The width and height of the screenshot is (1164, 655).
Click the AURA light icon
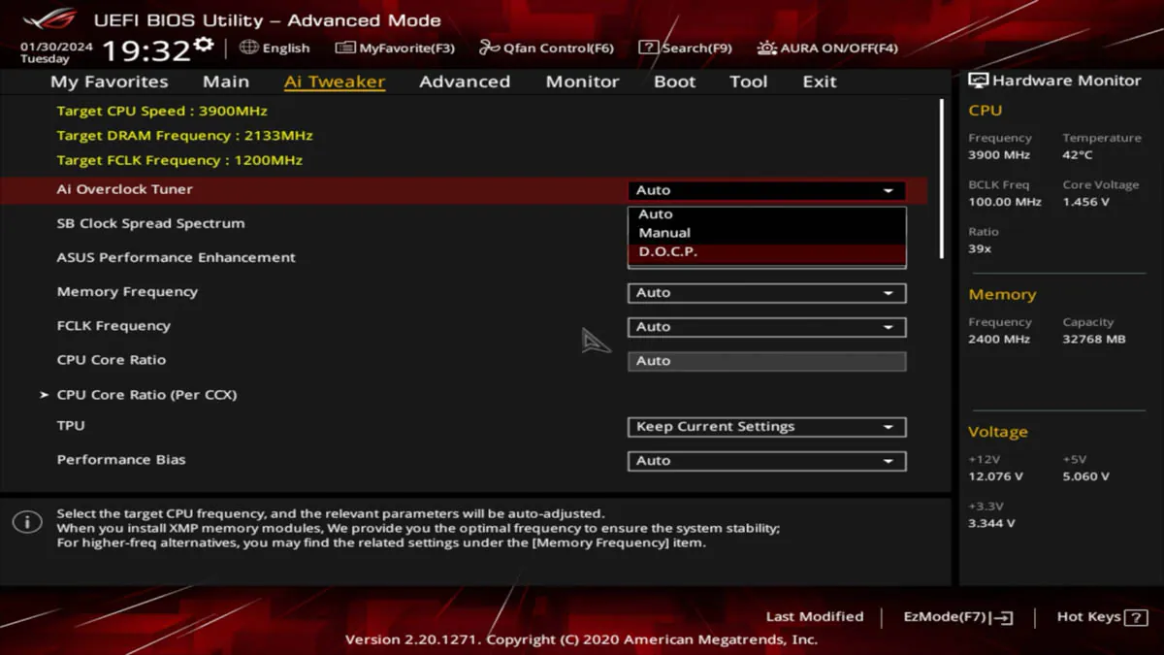[x=767, y=48]
